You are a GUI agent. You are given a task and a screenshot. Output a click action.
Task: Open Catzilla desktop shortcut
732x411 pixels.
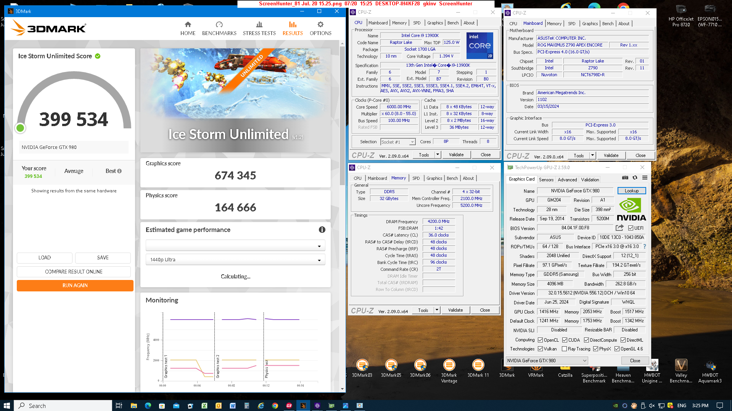point(565,371)
